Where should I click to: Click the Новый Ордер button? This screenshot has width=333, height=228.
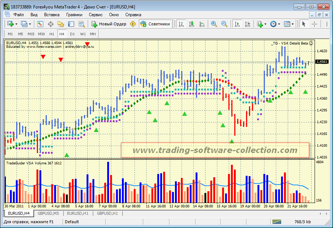tap(109, 24)
